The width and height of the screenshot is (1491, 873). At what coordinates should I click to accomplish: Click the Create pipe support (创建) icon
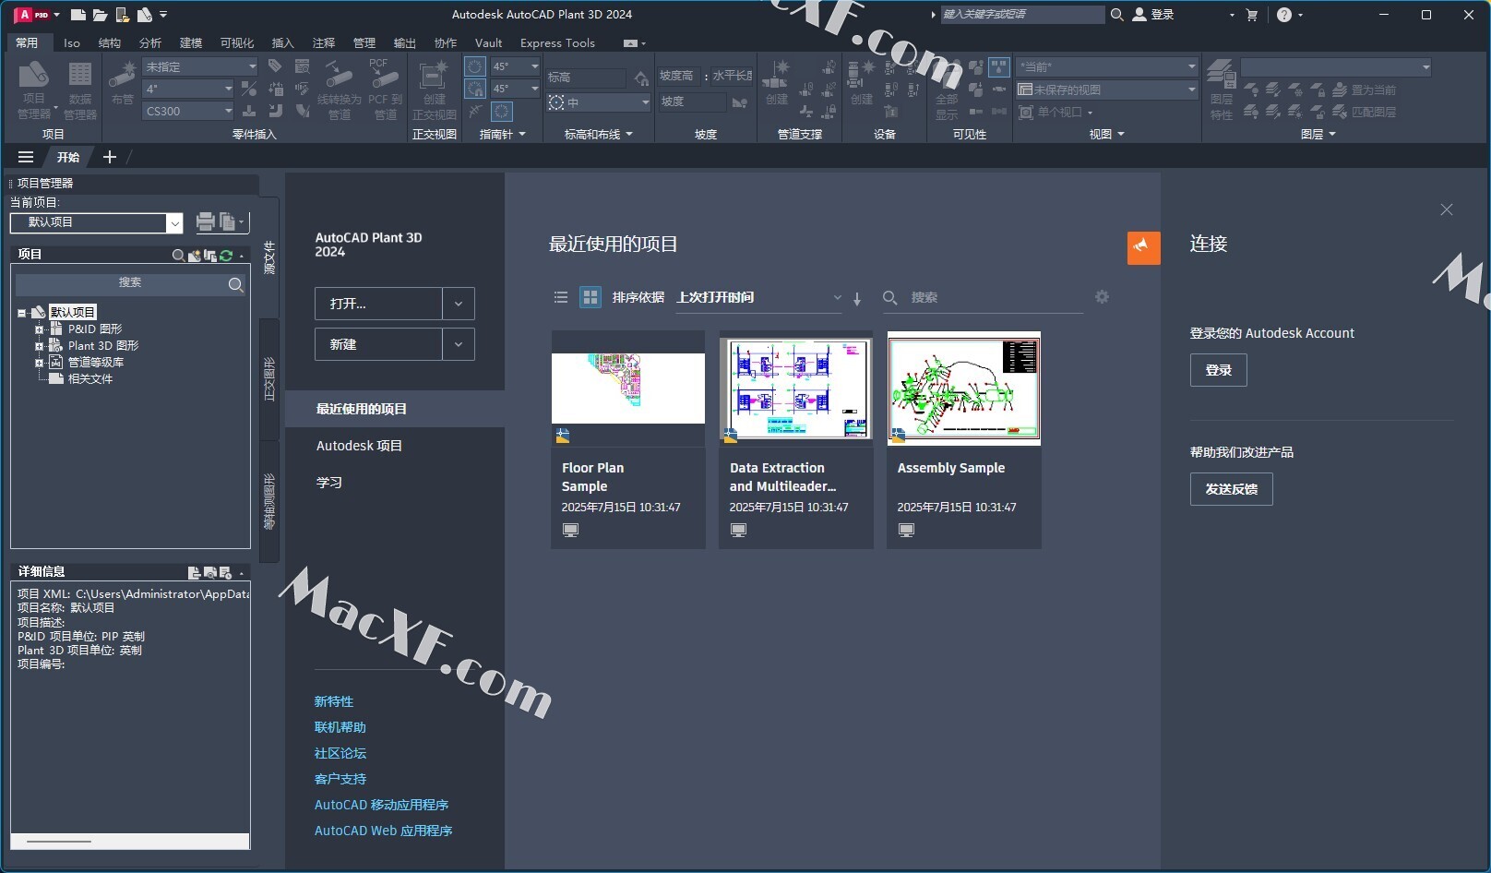coord(778,81)
